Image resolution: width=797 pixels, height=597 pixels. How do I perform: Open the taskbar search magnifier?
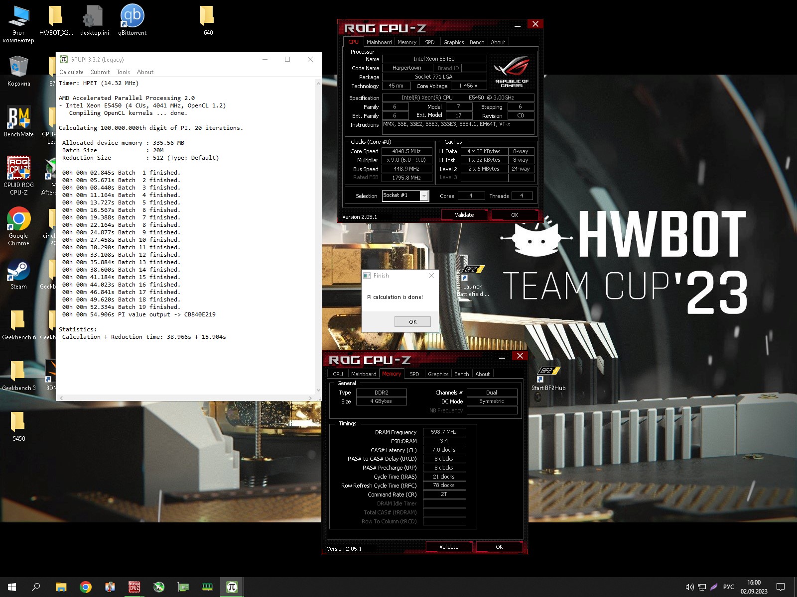36,587
